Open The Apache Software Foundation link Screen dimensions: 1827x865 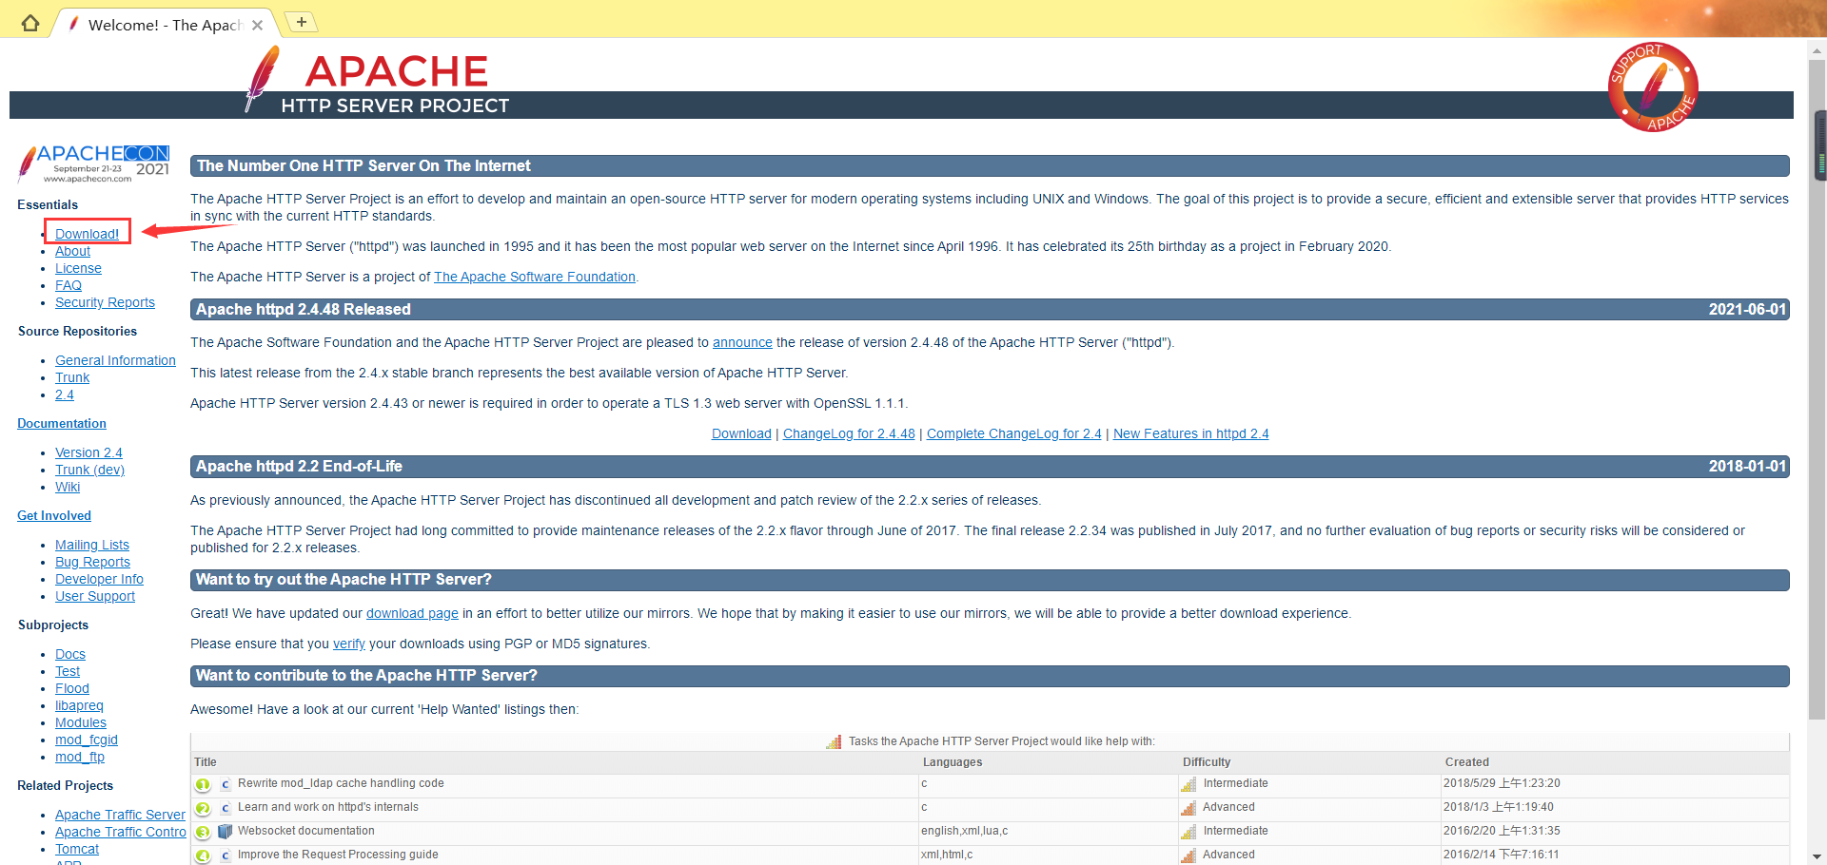(535, 277)
